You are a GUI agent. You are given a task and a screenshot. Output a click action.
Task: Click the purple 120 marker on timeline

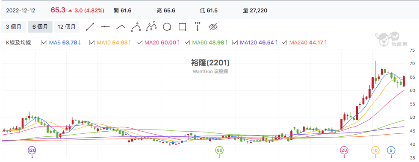point(32,150)
